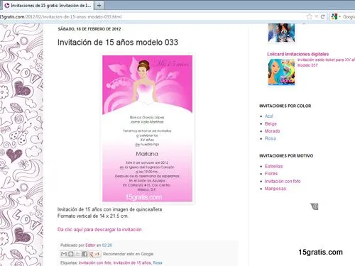Focus the Google search box
This screenshot has height=266, width=355.
[349, 17]
